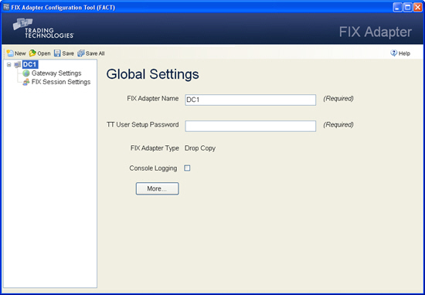Click the Trading Technologies logo
The image size is (425, 295).
pyautogui.click(x=43, y=28)
